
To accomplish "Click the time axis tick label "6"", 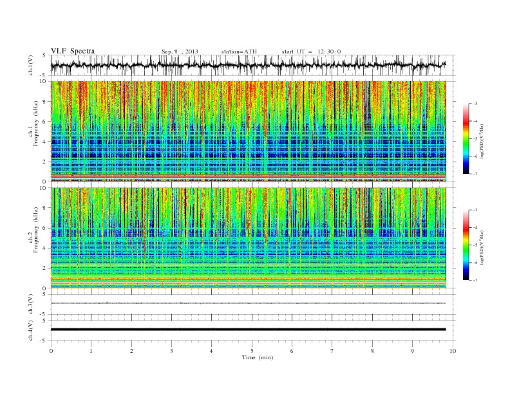I will click(x=292, y=351).
